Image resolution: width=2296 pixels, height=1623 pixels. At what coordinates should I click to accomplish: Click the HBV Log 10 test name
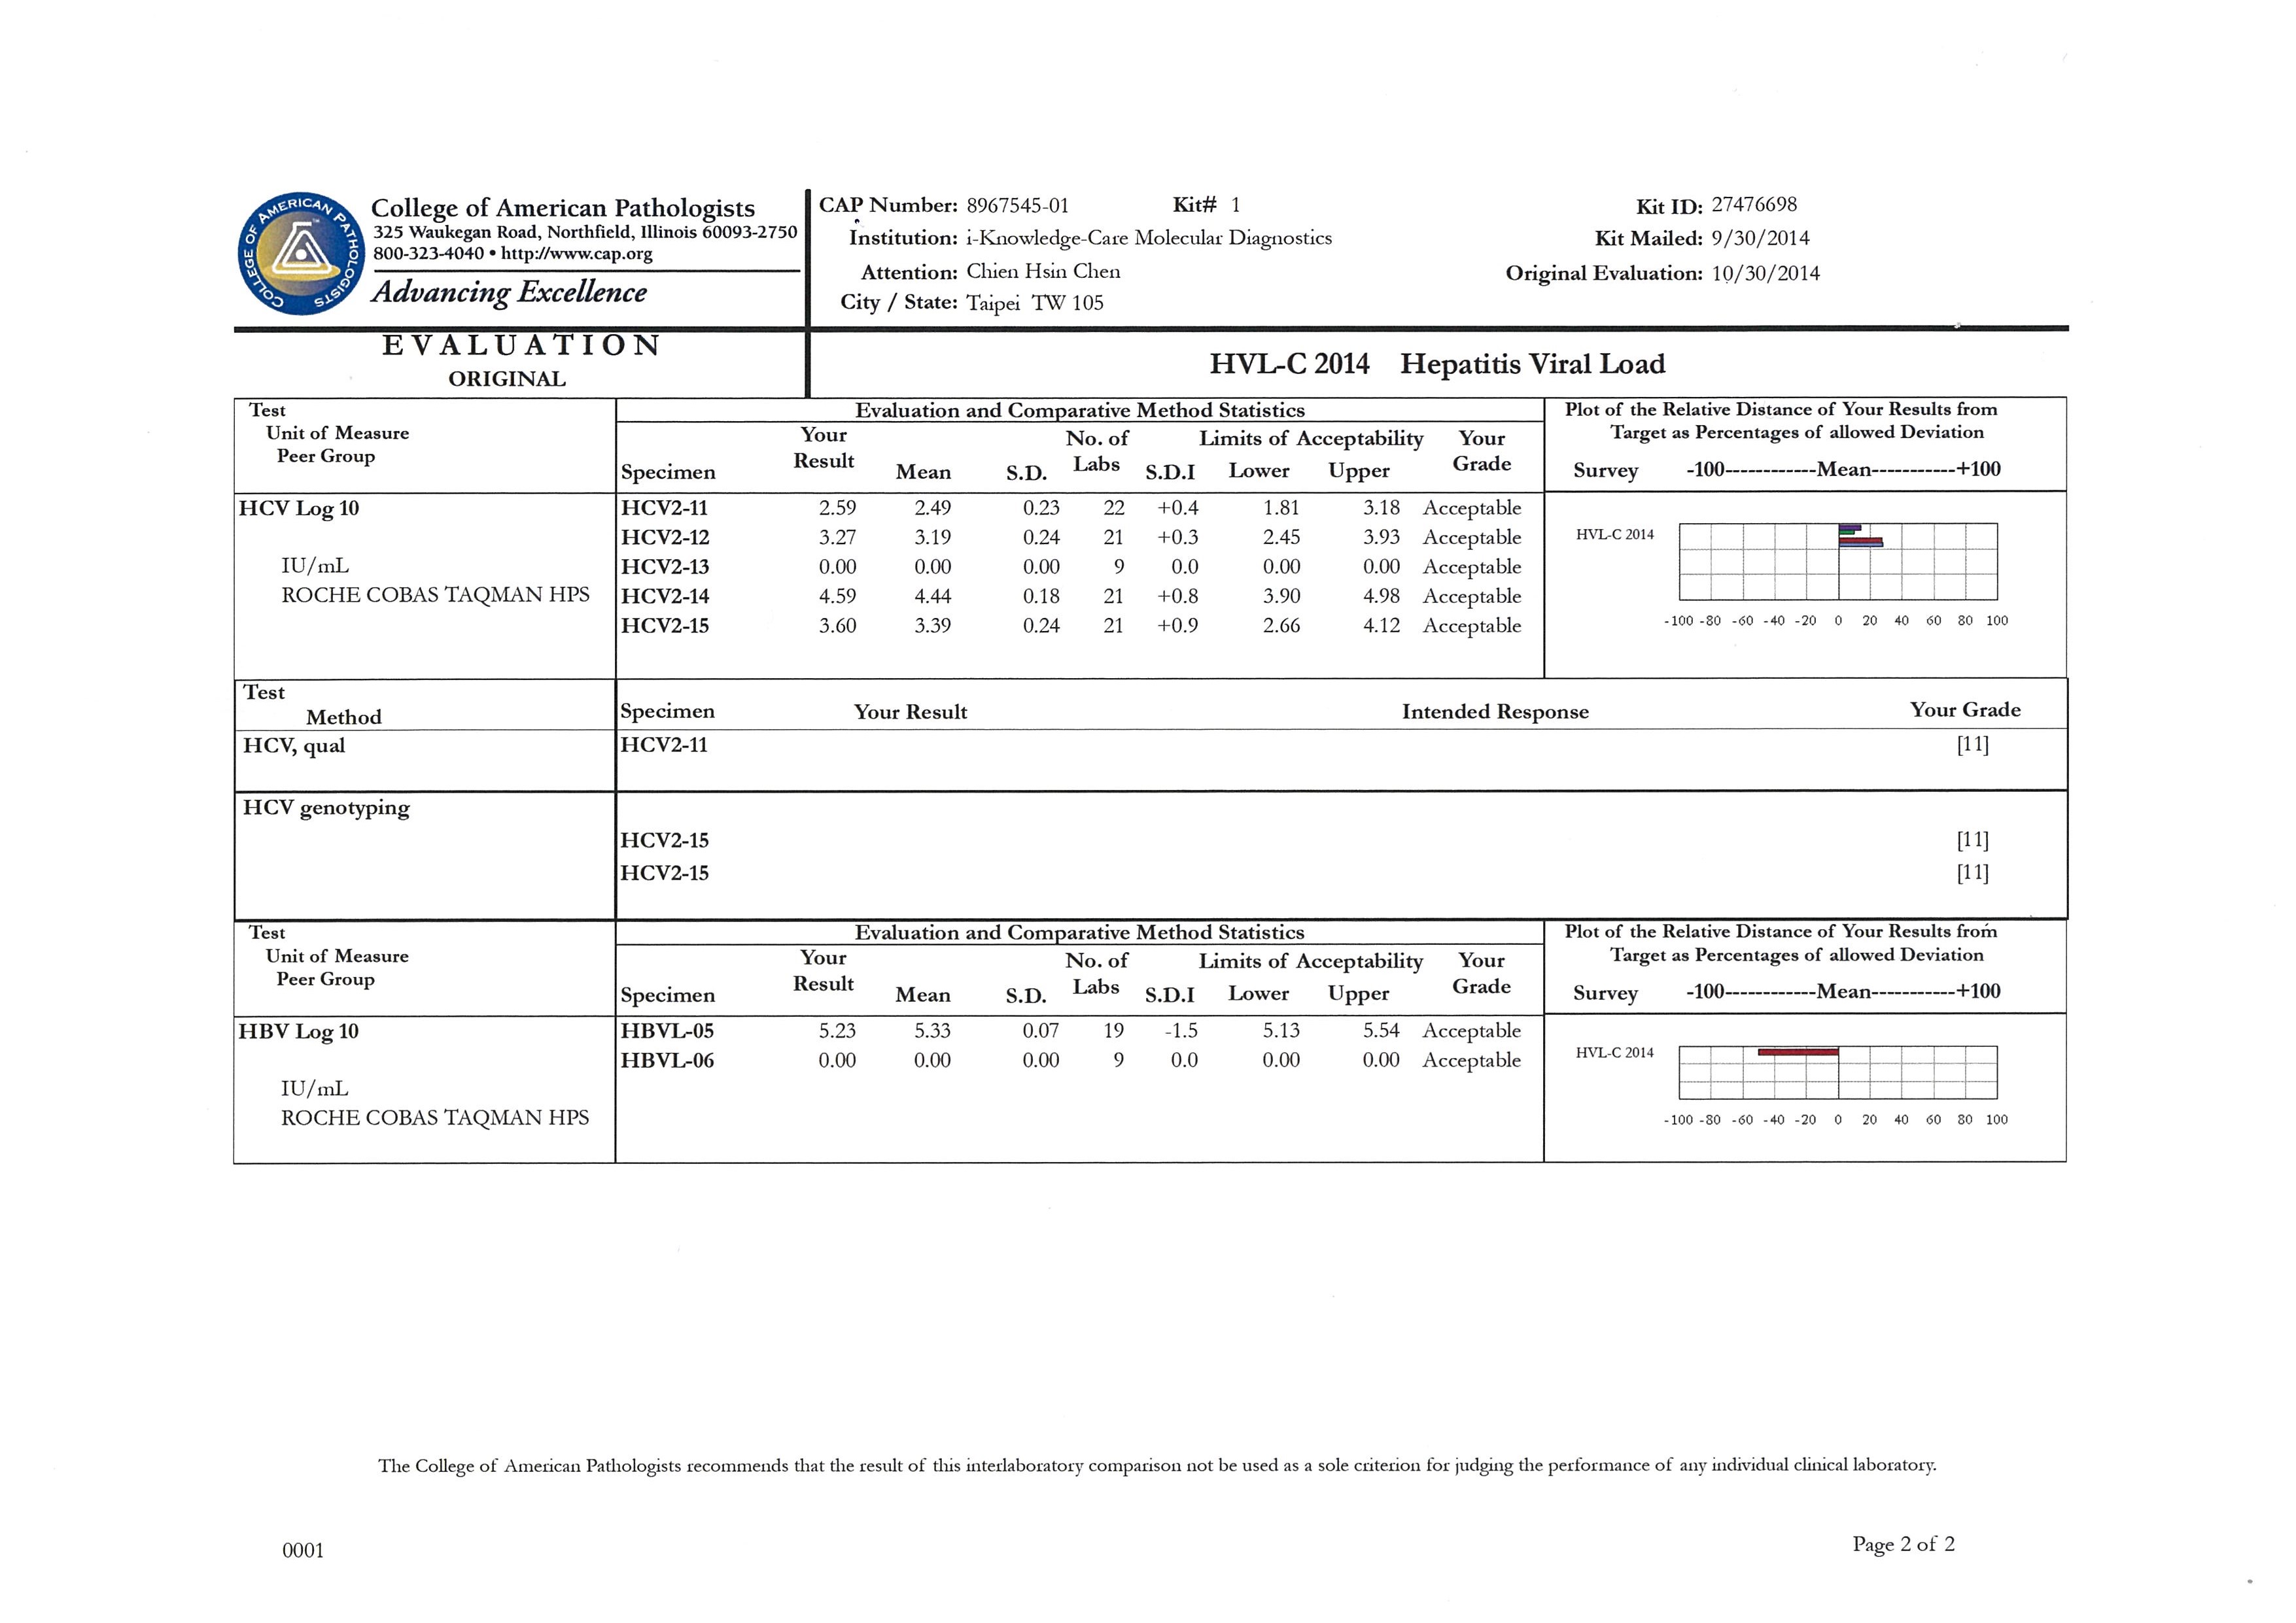pyautogui.click(x=298, y=1031)
